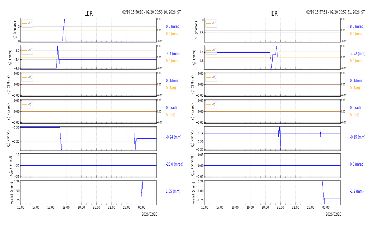Click the 00:00 tick on the HER time axis
This screenshot has height=225, width=368.
(x=326, y=208)
